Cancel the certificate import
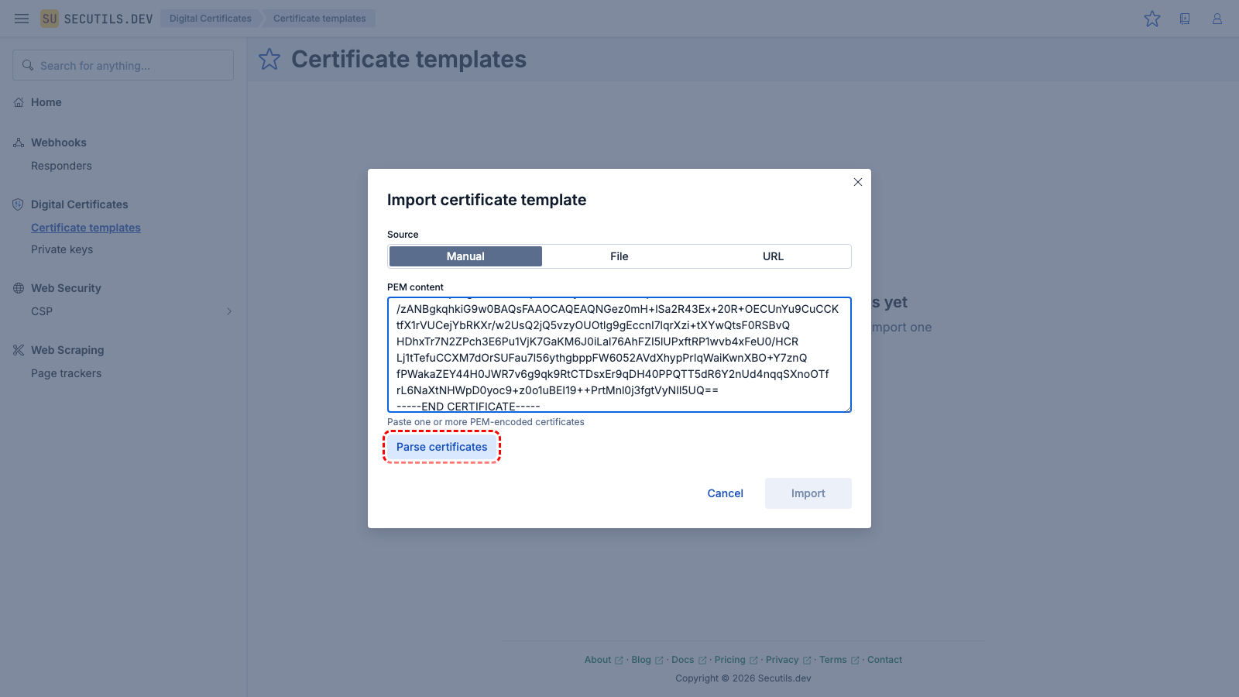 pos(725,493)
